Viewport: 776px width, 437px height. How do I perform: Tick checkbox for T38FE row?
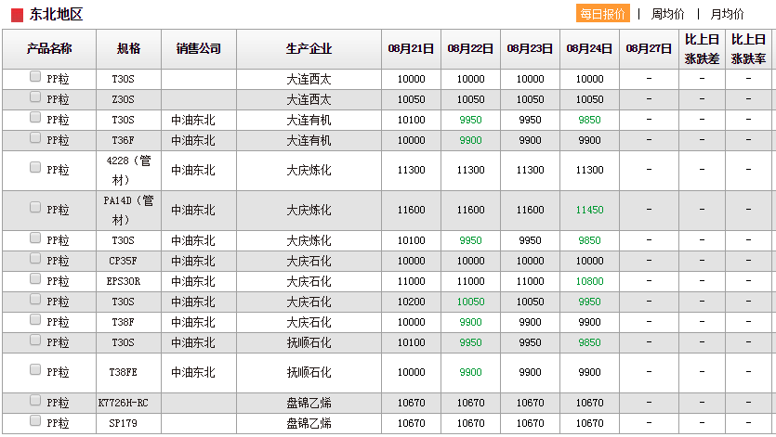coord(35,369)
